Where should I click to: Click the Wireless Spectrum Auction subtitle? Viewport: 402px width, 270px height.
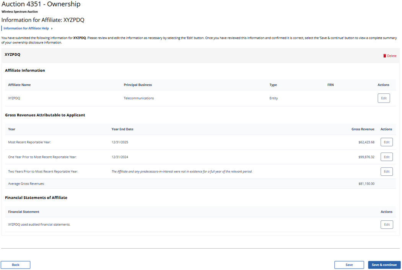[20, 12]
